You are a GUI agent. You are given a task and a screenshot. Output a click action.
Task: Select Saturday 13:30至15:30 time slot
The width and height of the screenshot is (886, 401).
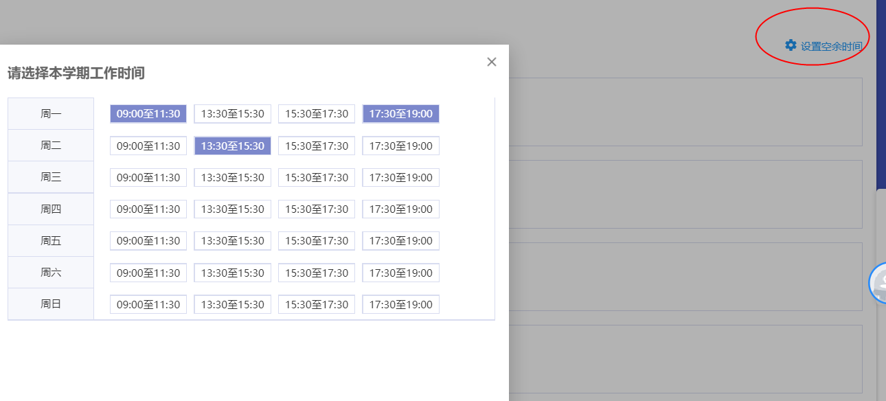[x=232, y=273]
